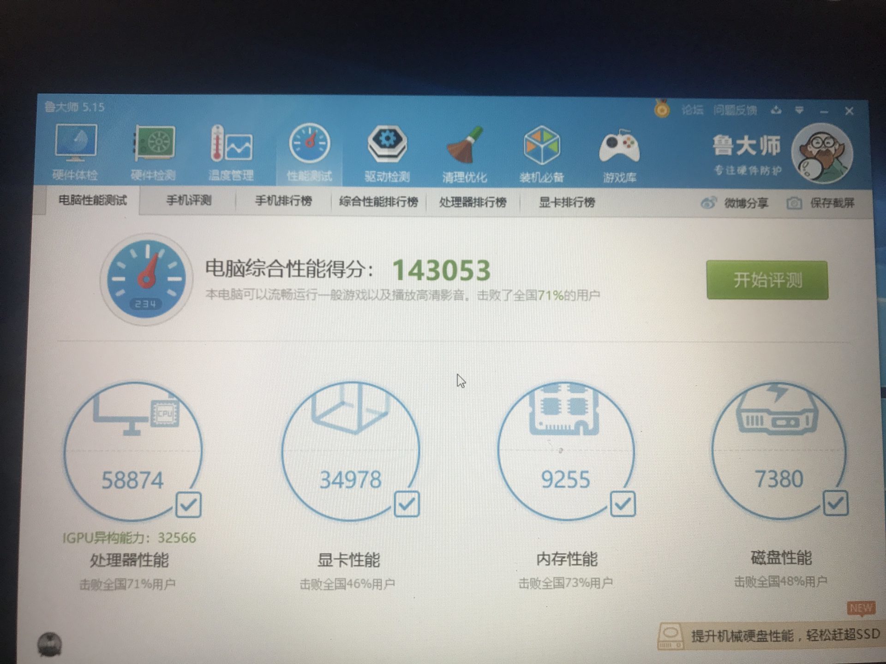Click the 处理器性能 label
The height and width of the screenshot is (664, 886).
pyautogui.click(x=129, y=560)
